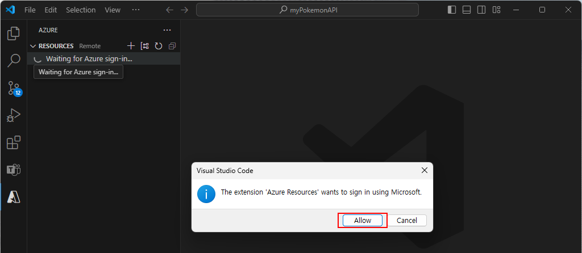Click Allow to sign in with Microsoft

click(x=363, y=221)
